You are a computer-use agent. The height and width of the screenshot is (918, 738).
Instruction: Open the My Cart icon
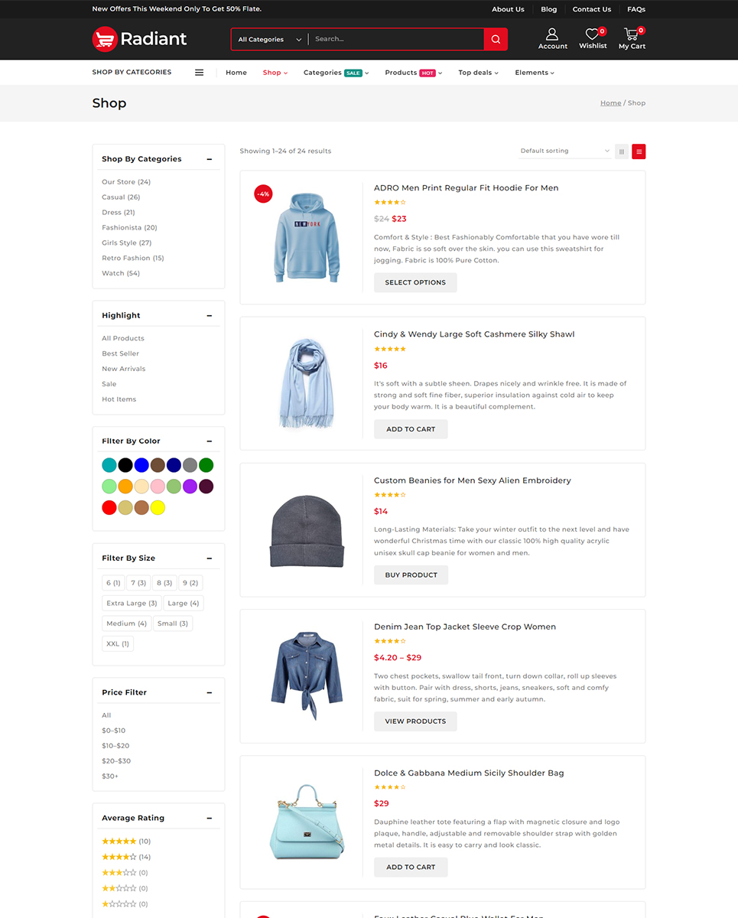[631, 34]
